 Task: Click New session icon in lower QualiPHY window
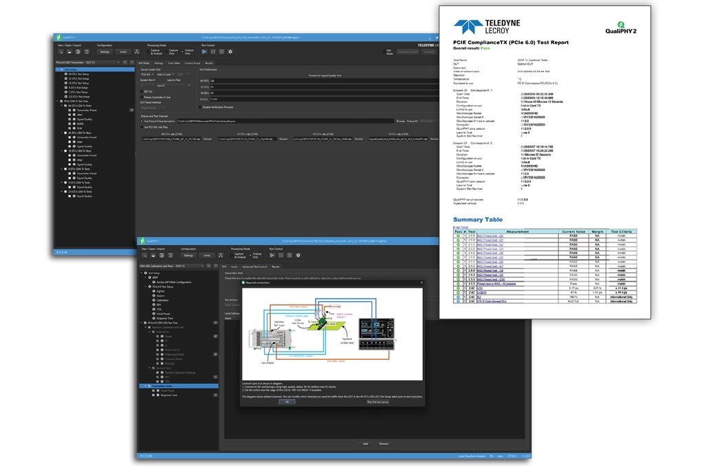144,255
